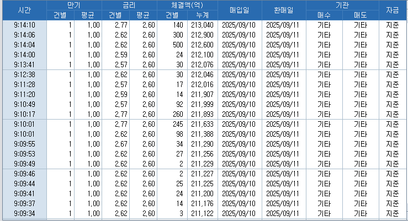Select the 9:09:37 time cell
The image size is (408, 221).
tap(24, 203)
